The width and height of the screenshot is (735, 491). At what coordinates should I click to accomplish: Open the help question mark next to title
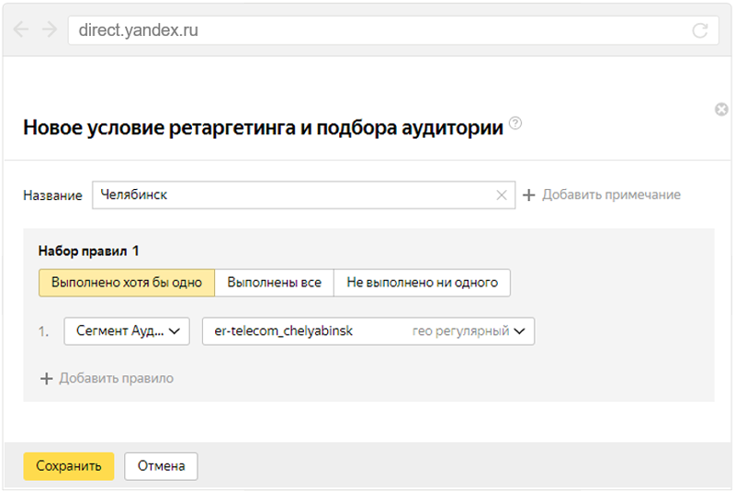point(515,123)
